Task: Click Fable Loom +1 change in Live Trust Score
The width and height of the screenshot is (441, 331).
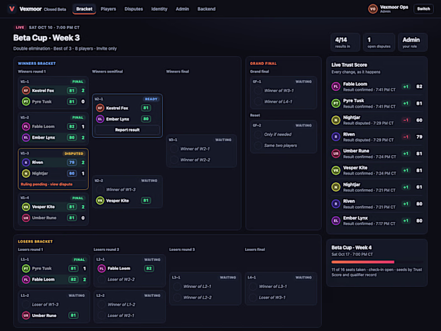Action: [406, 87]
